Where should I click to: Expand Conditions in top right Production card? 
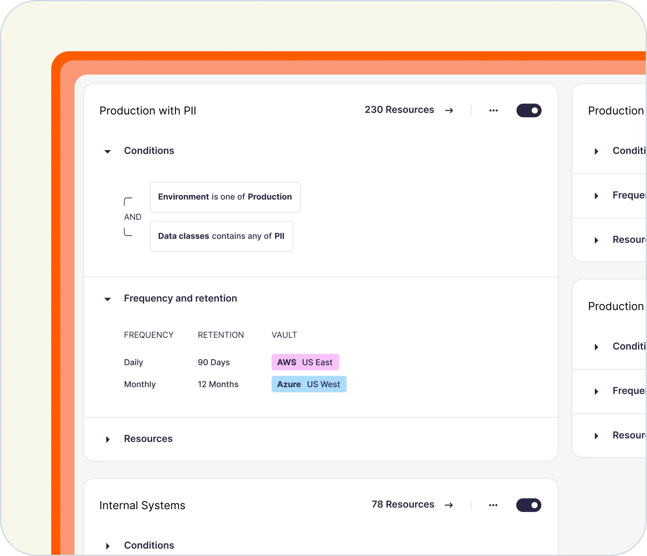tap(596, 152)
